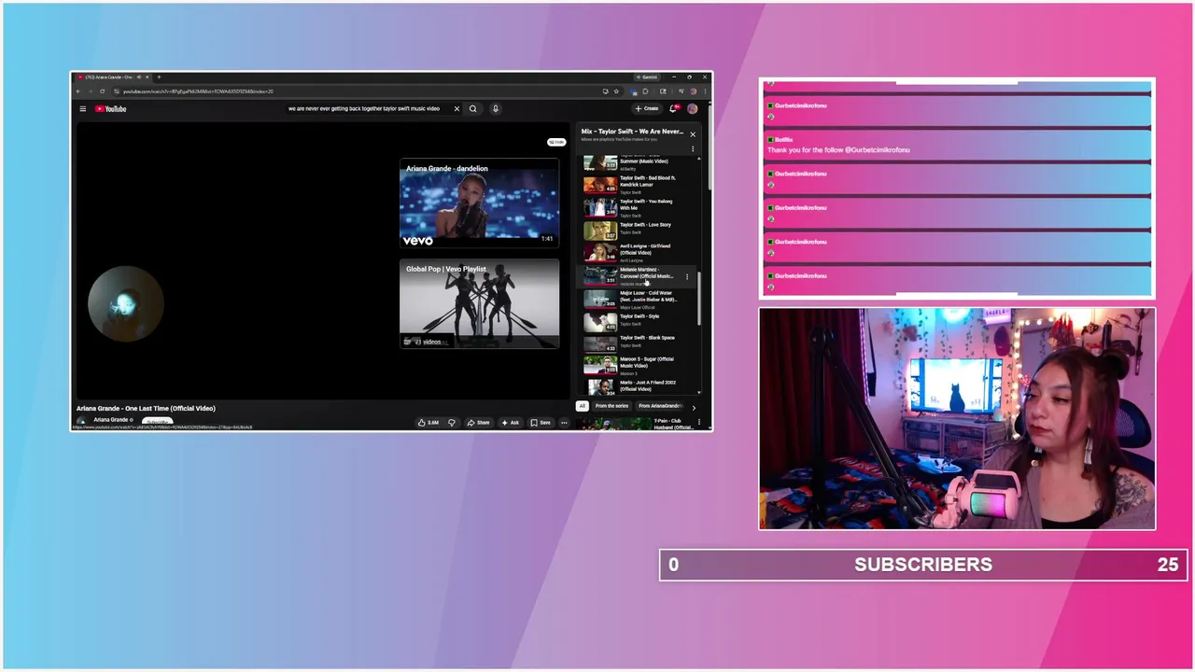Select the From the series chip

click(612, 406)
